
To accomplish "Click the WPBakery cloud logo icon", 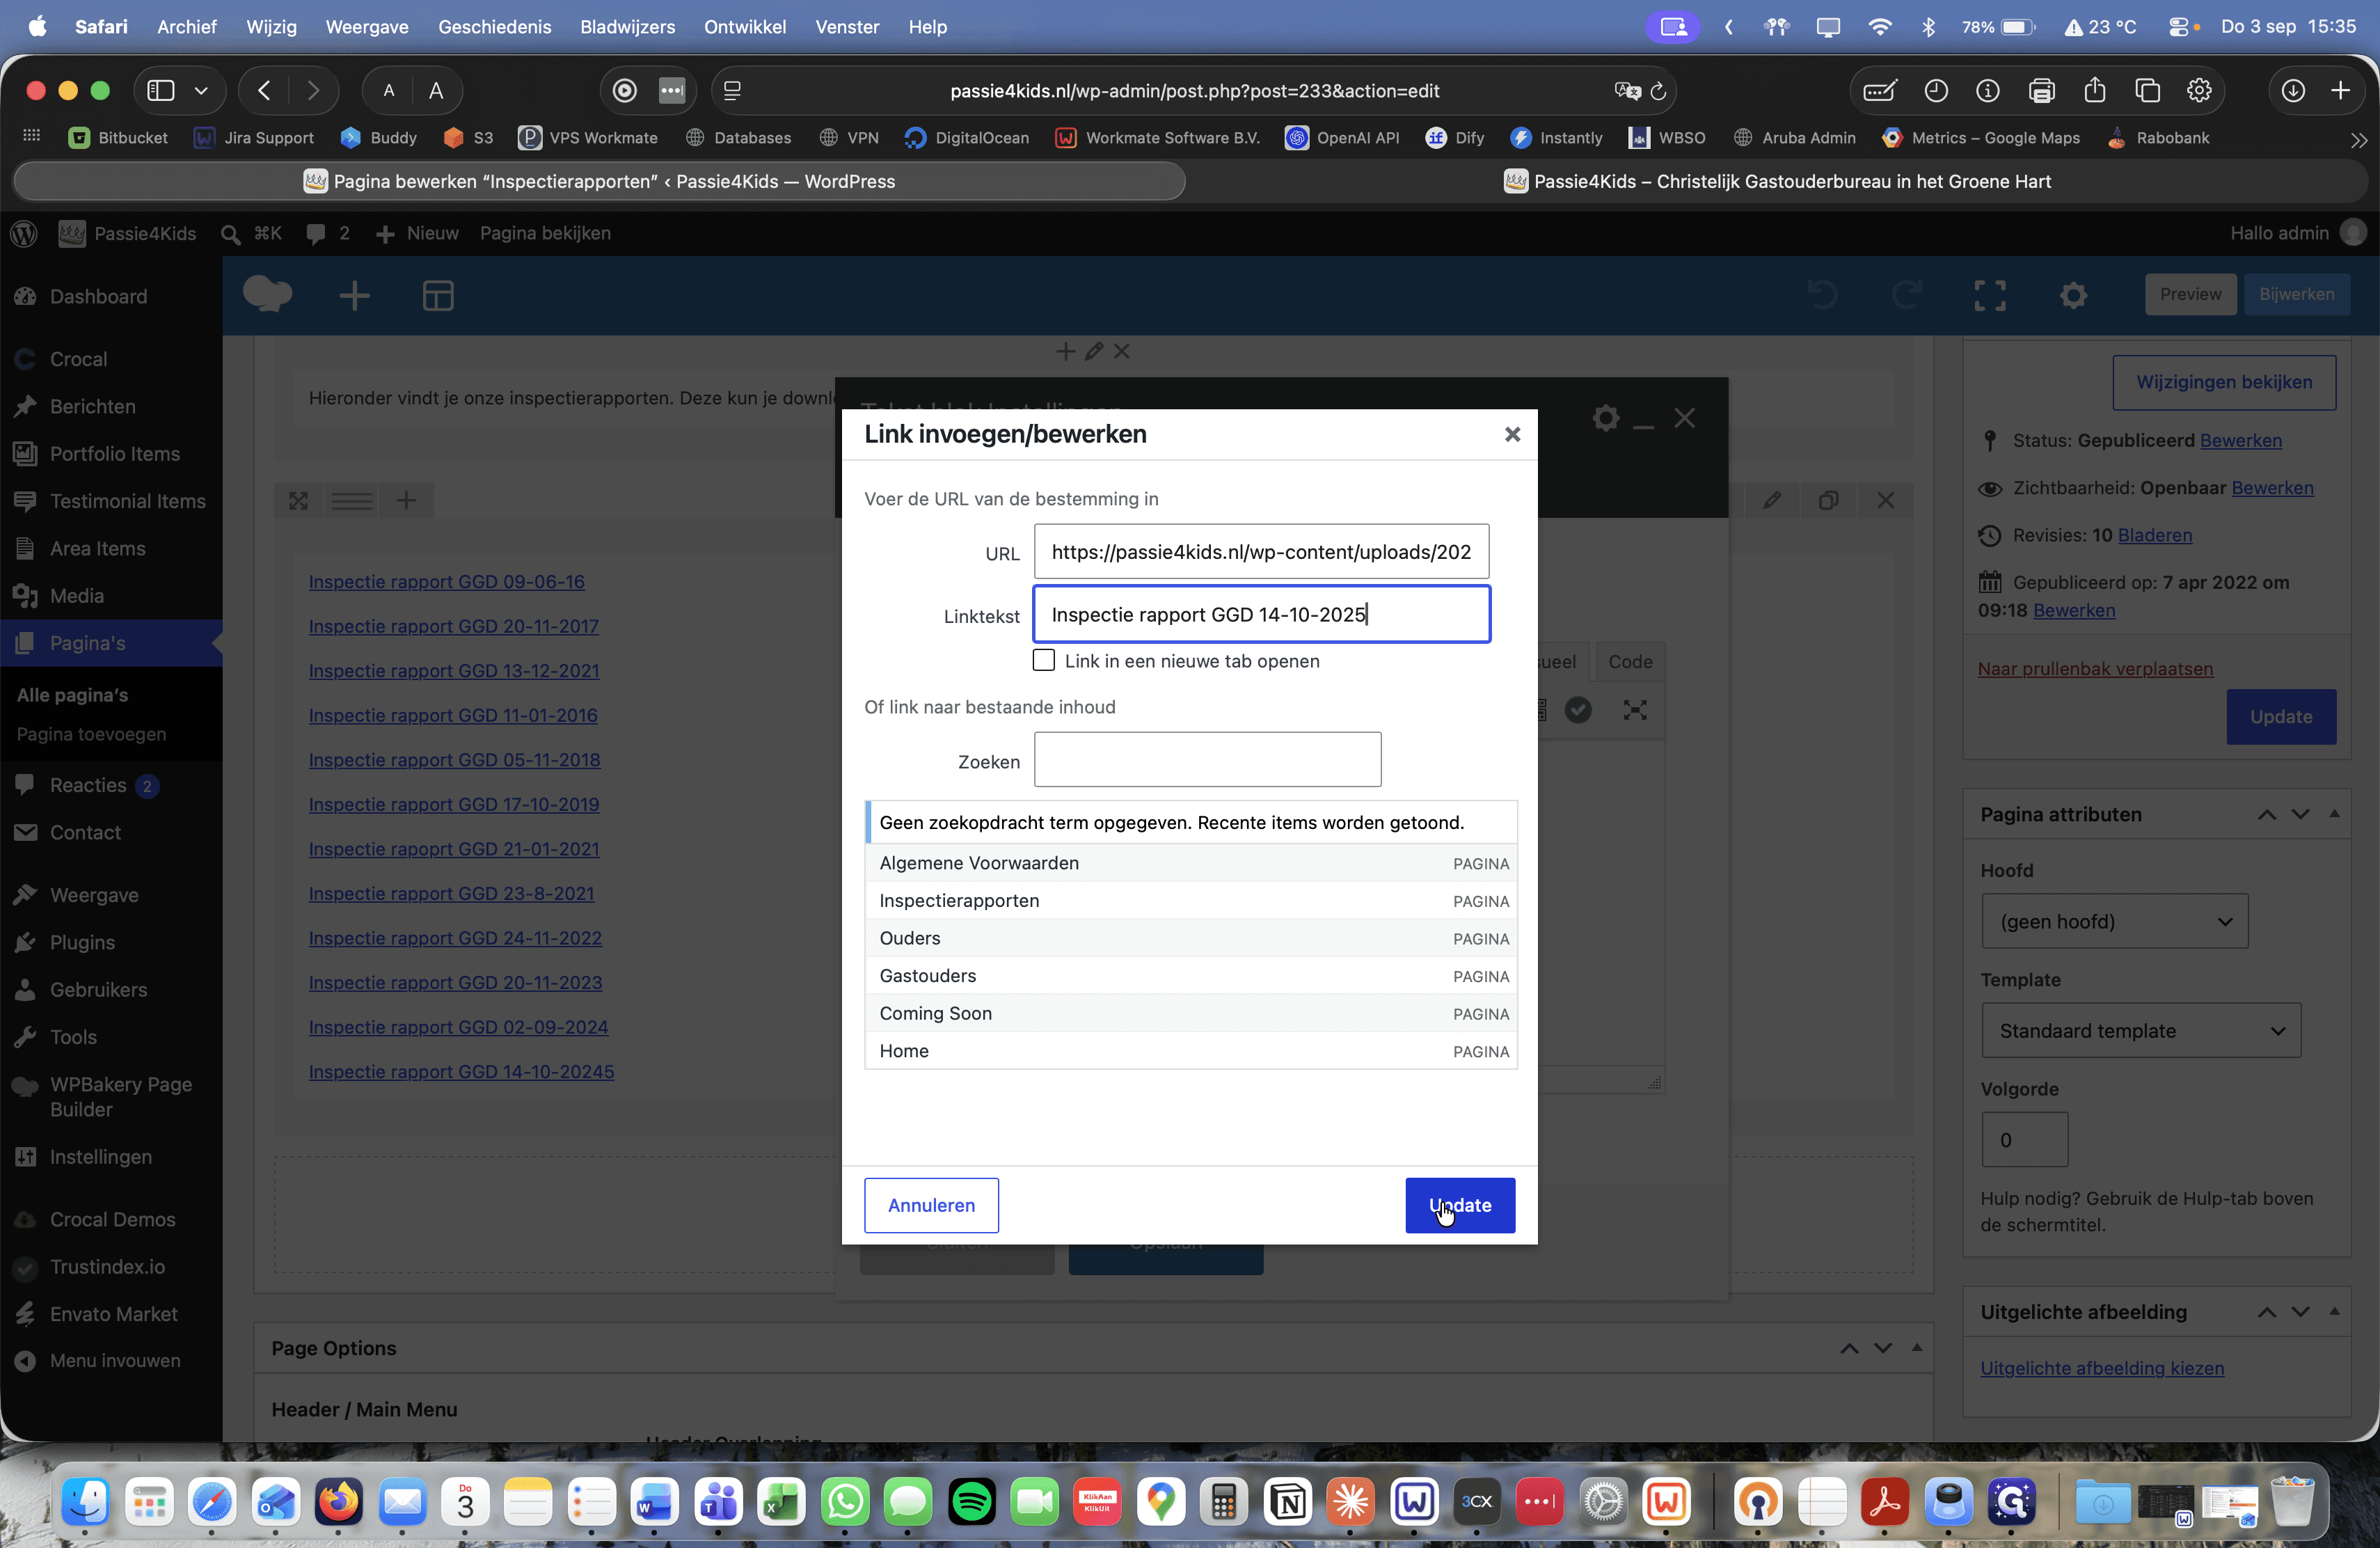I will [x=268, y=295].
